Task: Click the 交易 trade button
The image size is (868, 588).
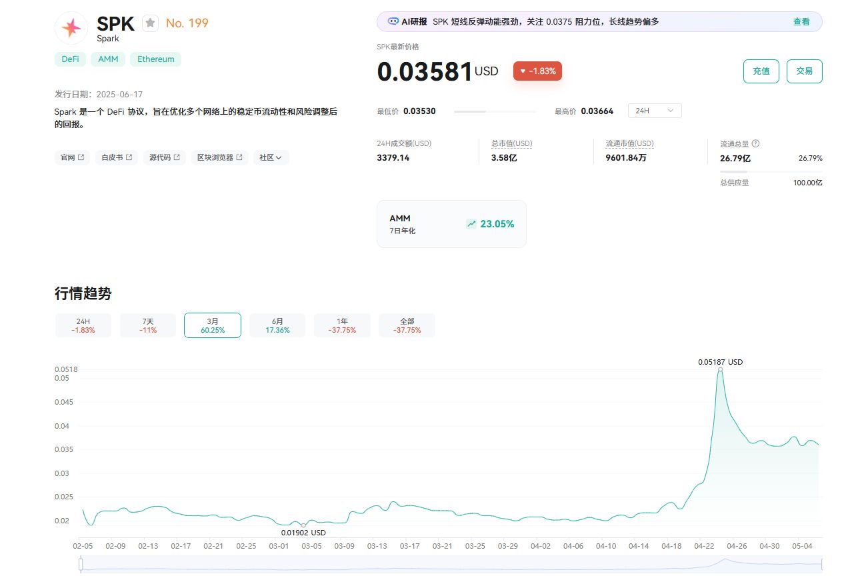Action: pos(805,71)
